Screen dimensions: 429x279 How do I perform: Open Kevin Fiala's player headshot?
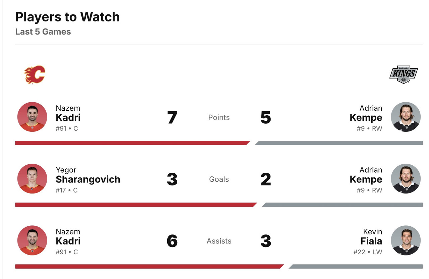point(406,240)
